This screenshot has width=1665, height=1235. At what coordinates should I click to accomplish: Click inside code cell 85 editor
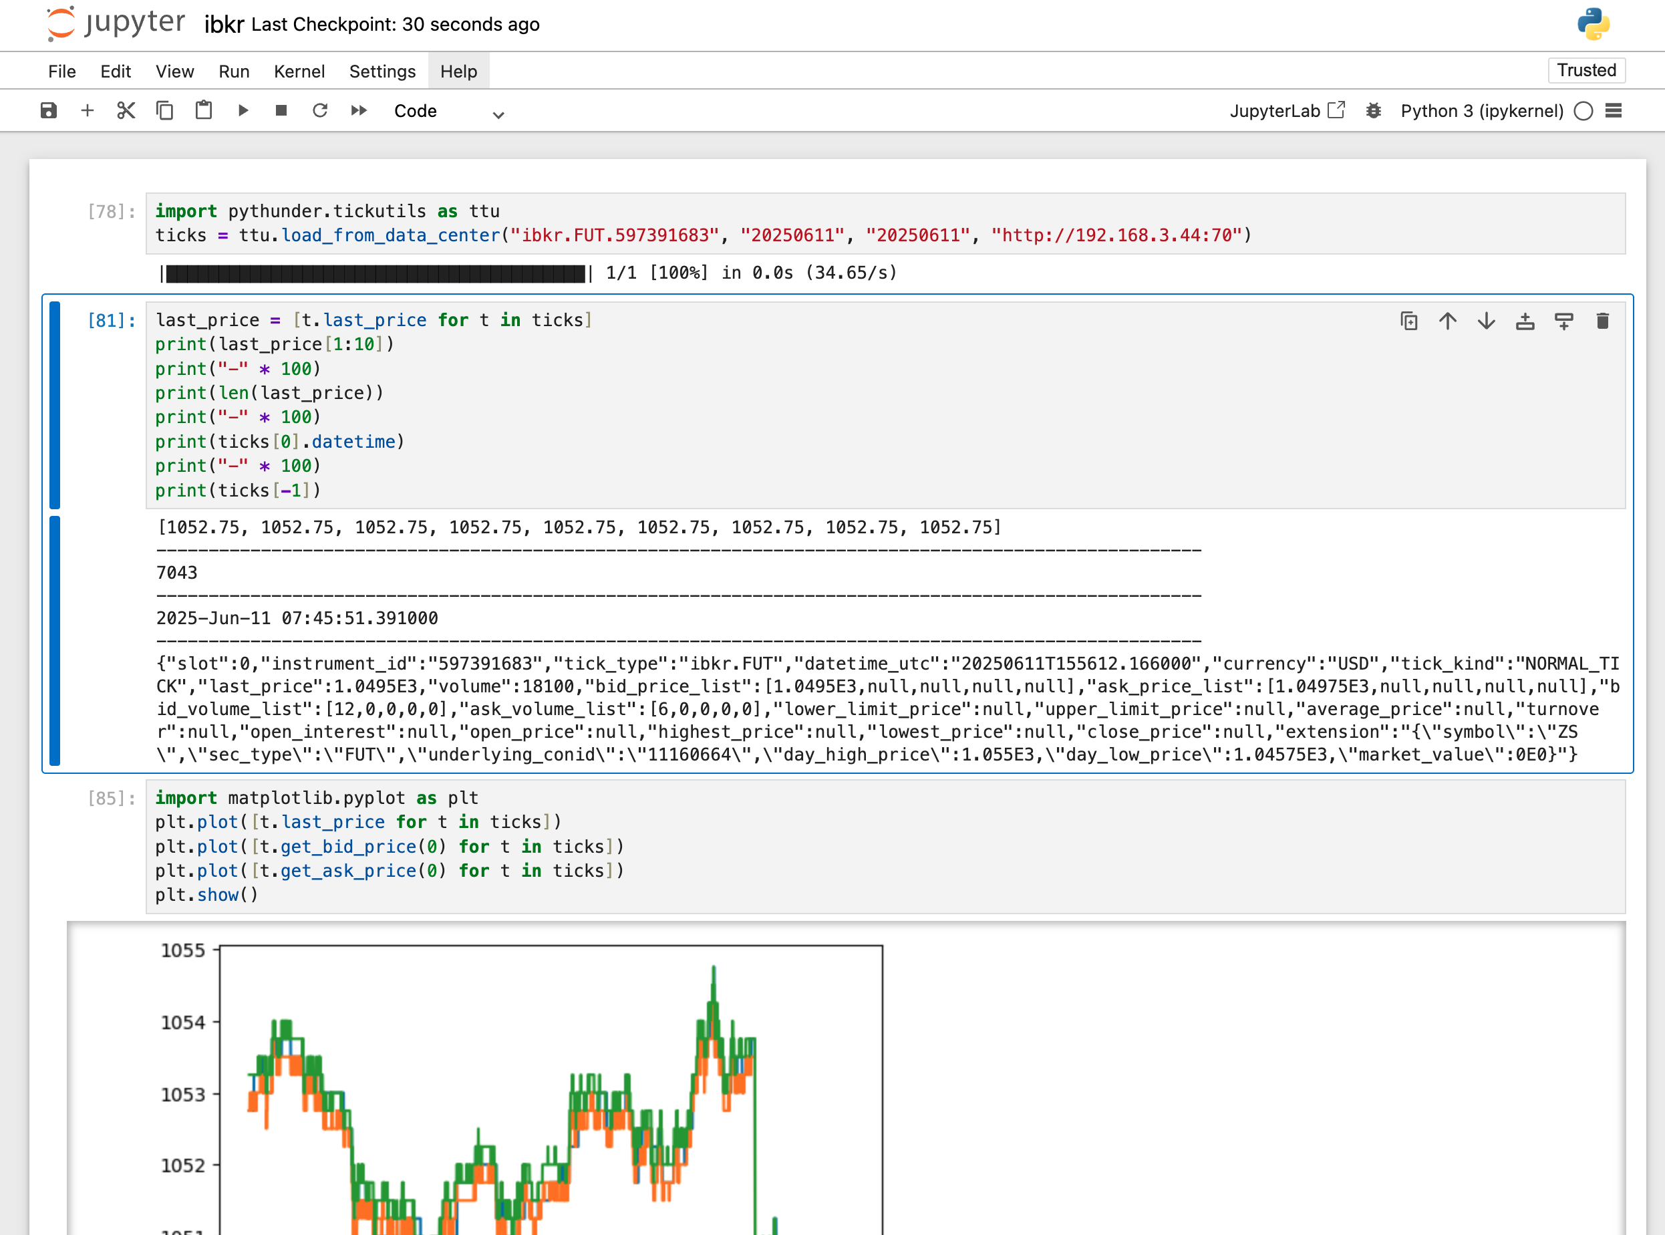pos(885,846)
